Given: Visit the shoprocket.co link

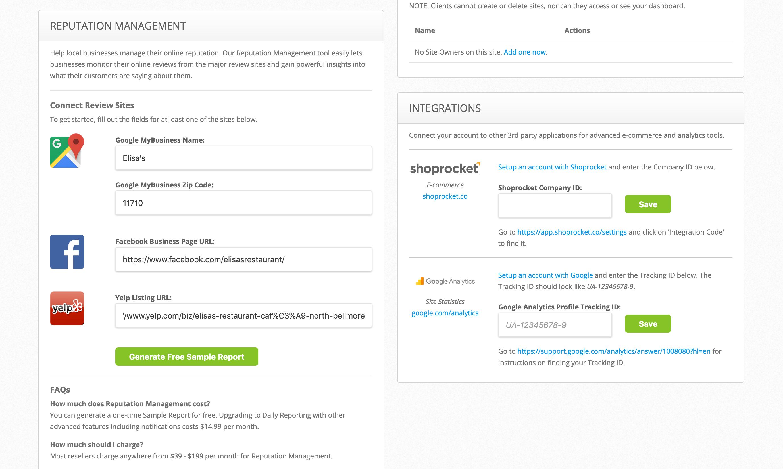Looking at the screenshot, I should 445,196.
